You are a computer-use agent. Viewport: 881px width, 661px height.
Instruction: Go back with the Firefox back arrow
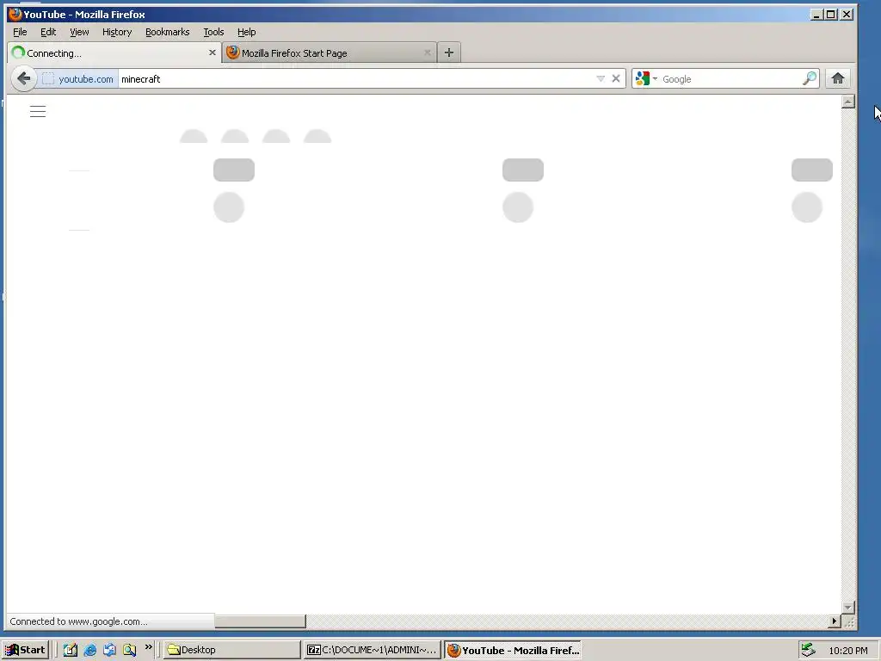(23, 78)
